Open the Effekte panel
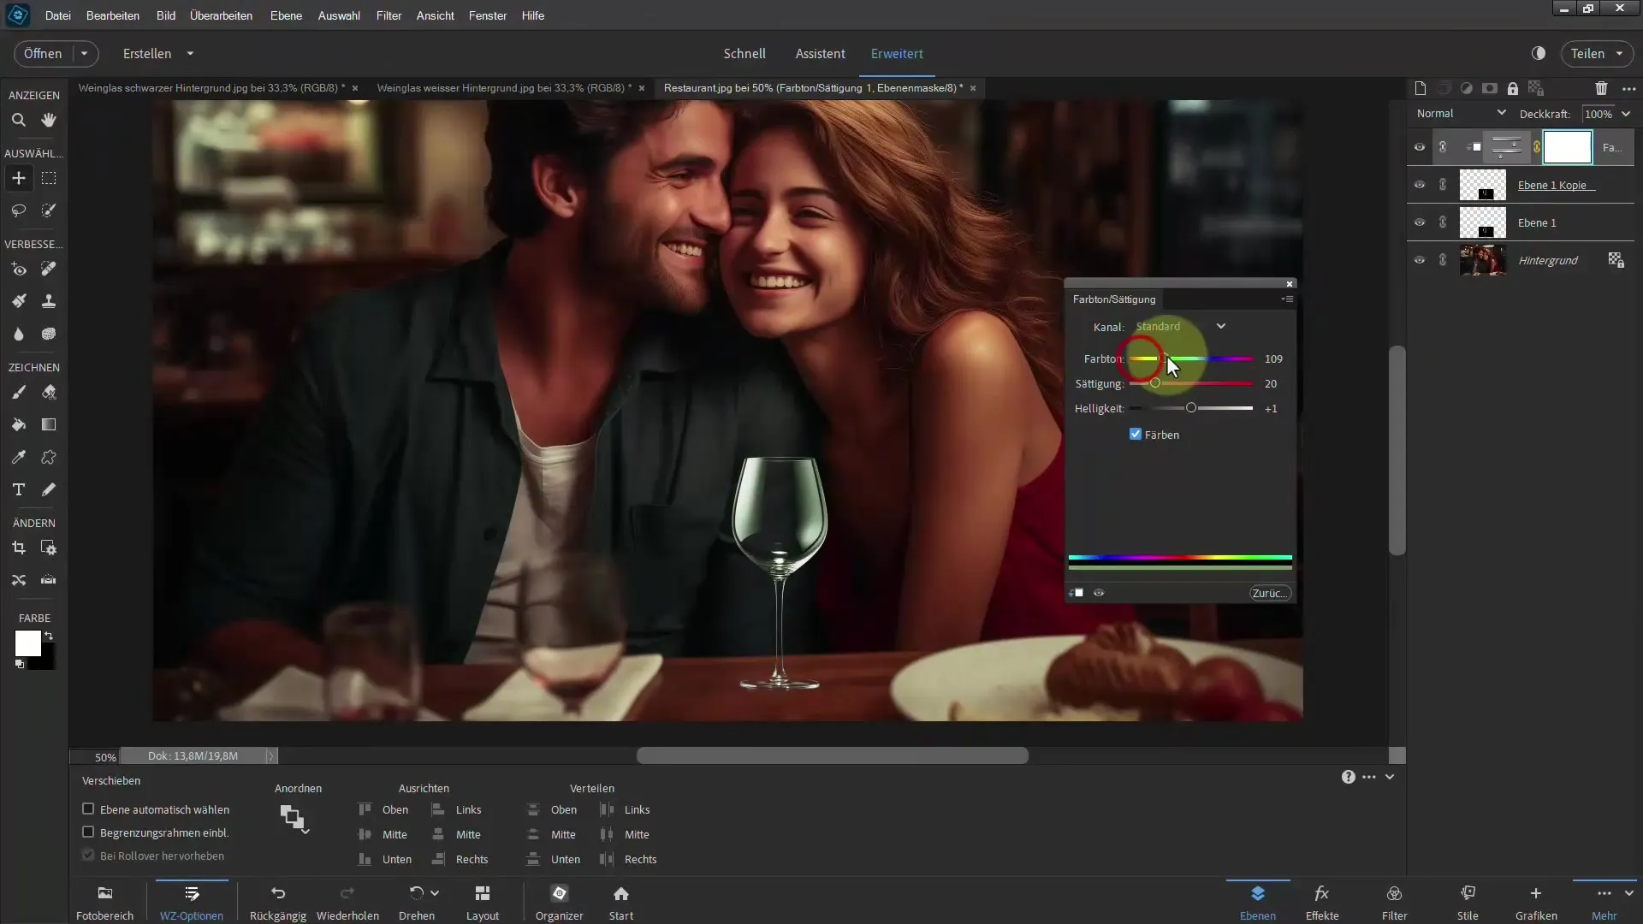1643x924 pixels. pyautogui.click(x=1322, y=903)
